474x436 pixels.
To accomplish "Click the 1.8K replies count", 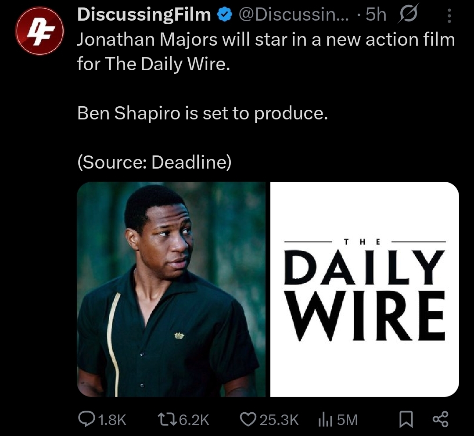I will coord(112,420).
